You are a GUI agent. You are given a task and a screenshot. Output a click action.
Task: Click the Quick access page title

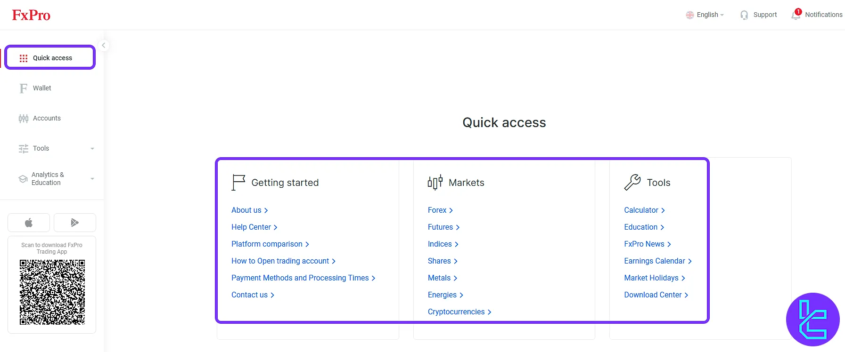[x=504, y=122]
